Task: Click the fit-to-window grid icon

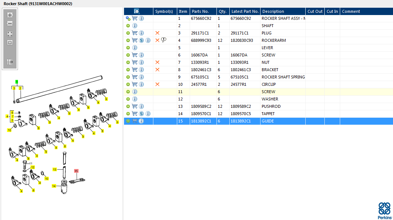Action: point(10,34)
